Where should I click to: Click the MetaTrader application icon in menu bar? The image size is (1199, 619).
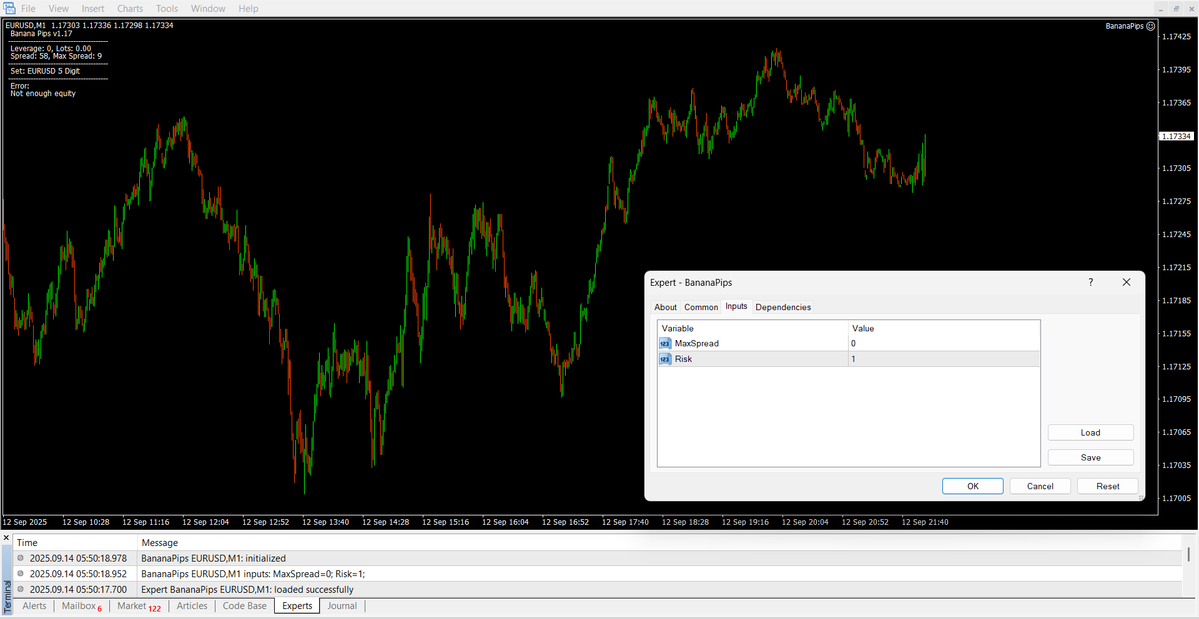pos(9,8)
